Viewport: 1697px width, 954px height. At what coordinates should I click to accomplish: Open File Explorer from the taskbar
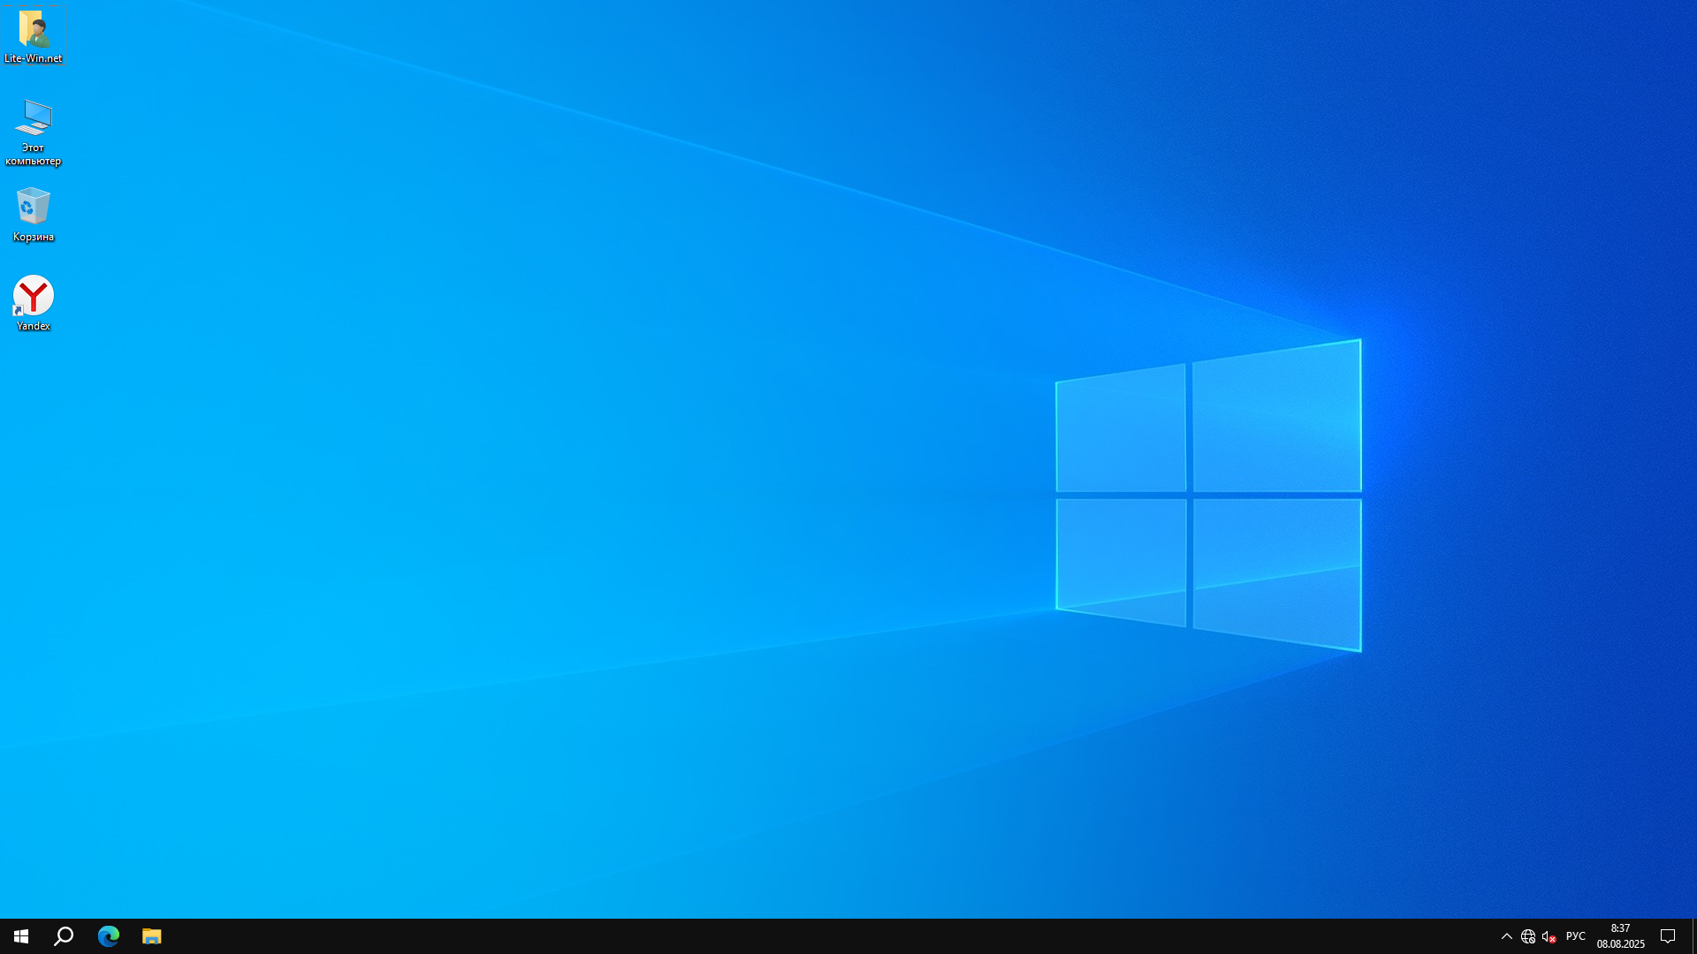(x=151, y=935)
